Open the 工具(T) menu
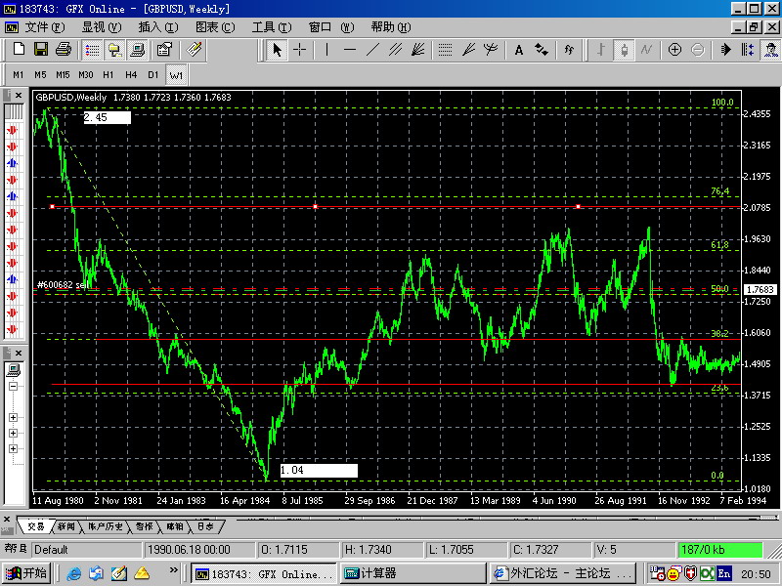This screenshot has width=782, height=586. tap(272, 27)
